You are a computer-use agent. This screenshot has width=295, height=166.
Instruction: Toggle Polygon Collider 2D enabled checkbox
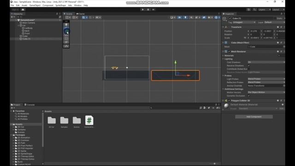point(229,101)
